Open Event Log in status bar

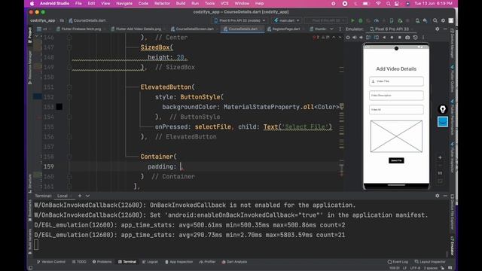398,262
